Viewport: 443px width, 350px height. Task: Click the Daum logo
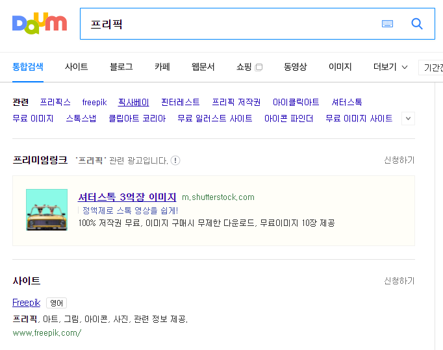(40, 23)
